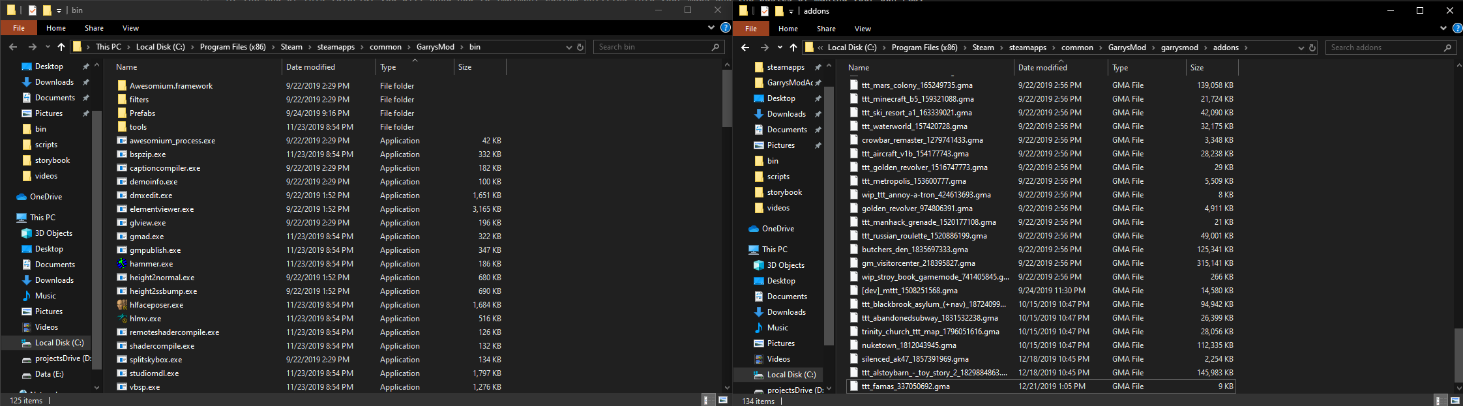The height and width of the screenshot is (406, 1463).
Task: Expand the ribbon in bin window
Action: point(711,28)
